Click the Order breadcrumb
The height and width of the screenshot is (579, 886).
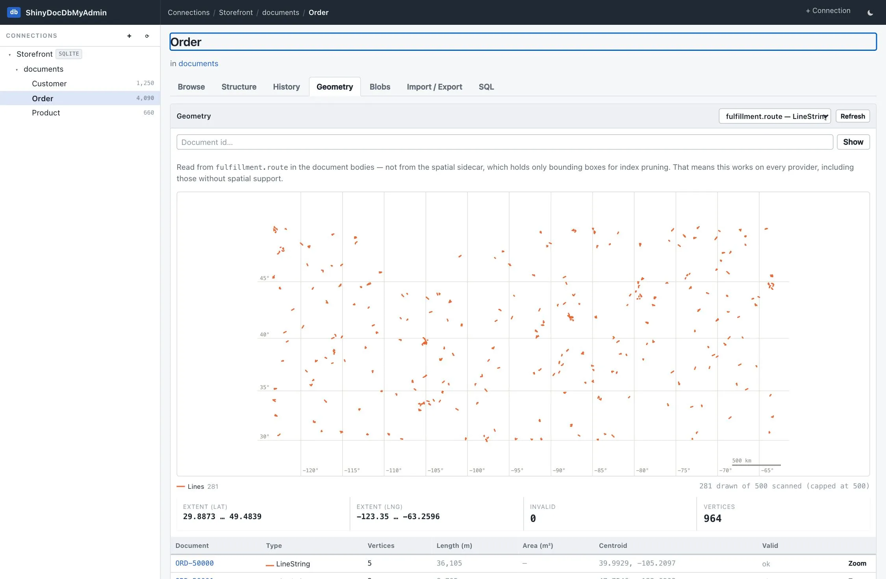pyautogui.click(x=319, y=13)
